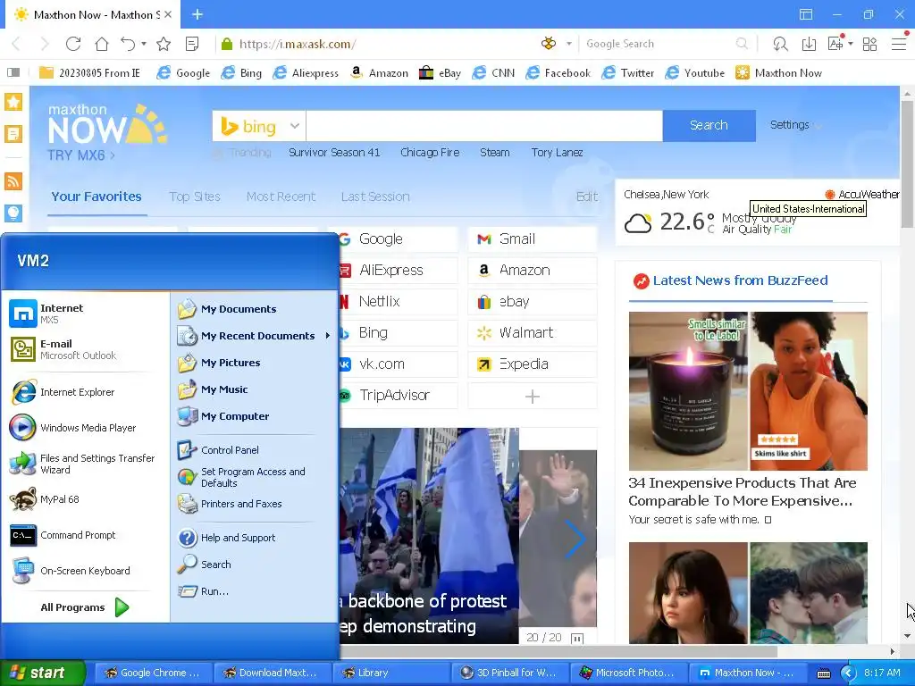The image size is (915, 686).
Task: Open the notes sidebar icon
Action: point(13,134)
